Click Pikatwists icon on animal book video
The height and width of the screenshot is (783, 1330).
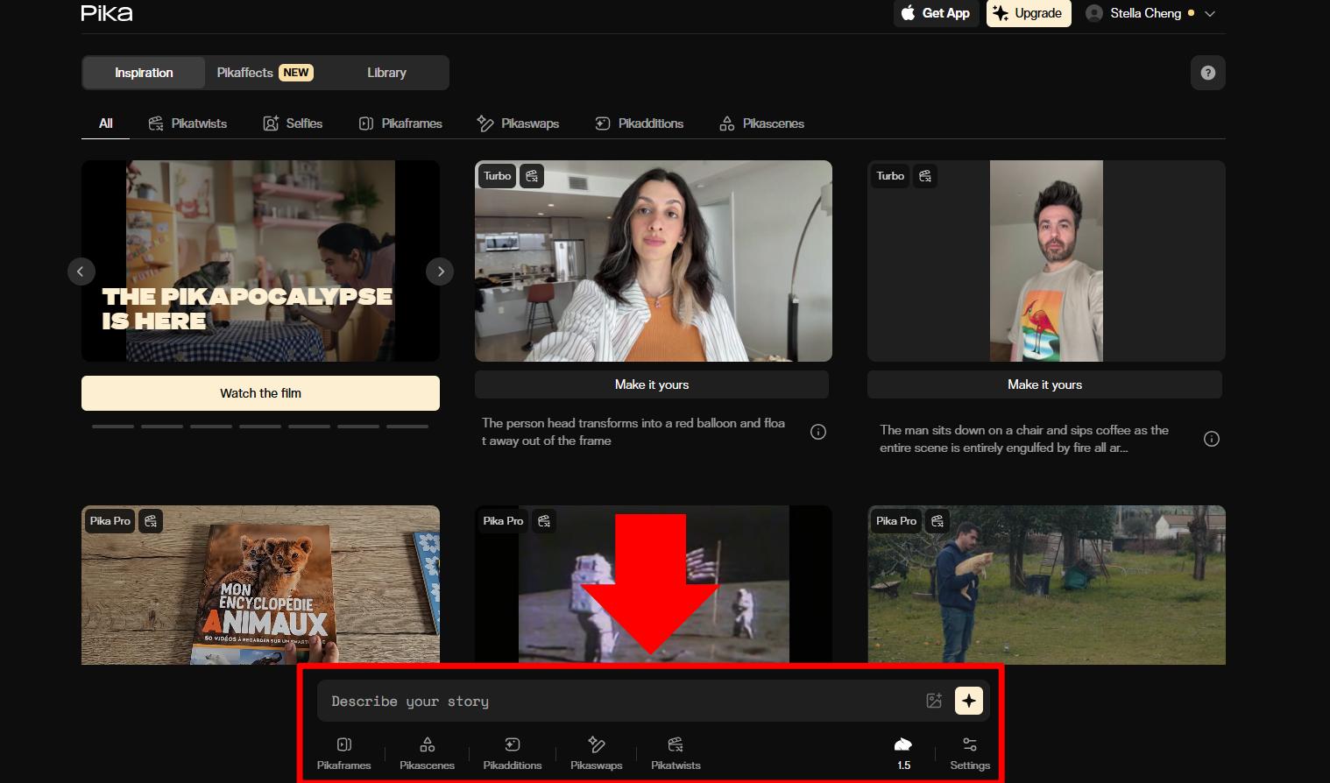coord(151,521)
